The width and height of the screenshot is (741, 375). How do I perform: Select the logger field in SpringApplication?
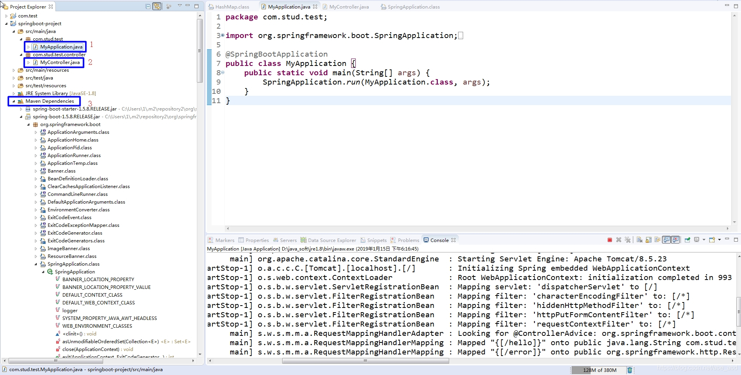click(70, 311)
